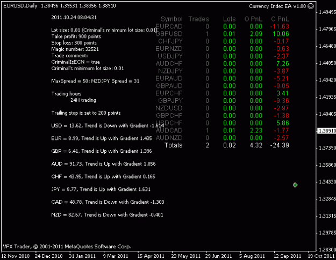336x260 pixels.
Task: Click the Trades column header
Action: coord(198,19)
